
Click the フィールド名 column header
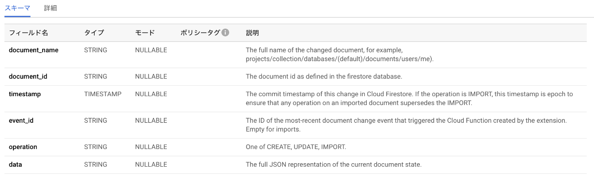pyautogui.click(x=29, y=33)
